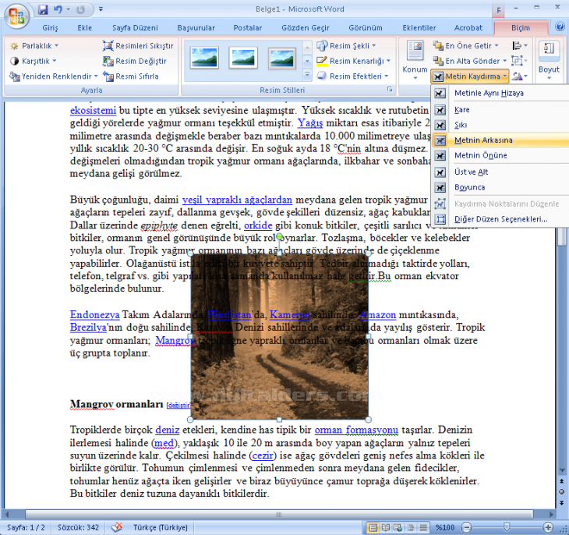Image resolution: width=569 pixels, height=535 pixels.
Task: Compress pictures with Resimleri Sıkıştır
Action: pos(138,46)
